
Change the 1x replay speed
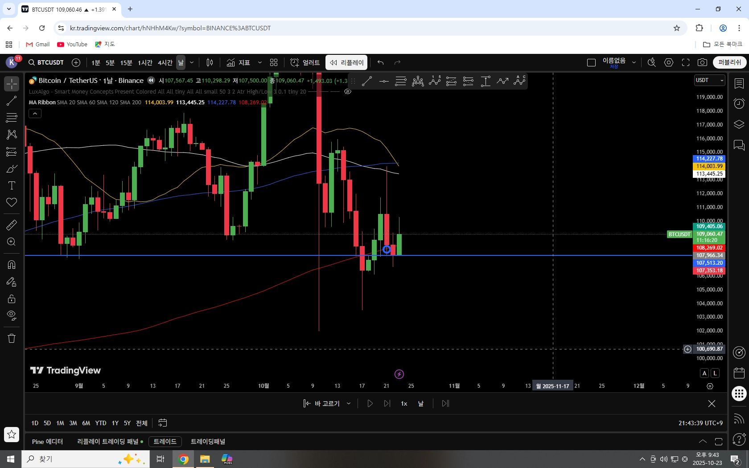[x=404, y=403]
